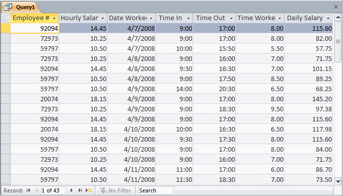Click Time Worked cell 9.50

pyautogui.click(x=260, y=109)
